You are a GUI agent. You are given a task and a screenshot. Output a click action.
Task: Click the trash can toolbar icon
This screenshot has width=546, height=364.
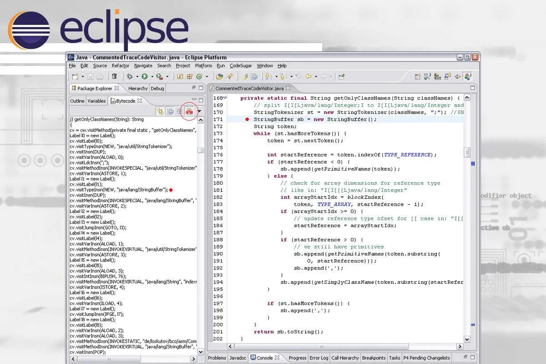point(114,76)
